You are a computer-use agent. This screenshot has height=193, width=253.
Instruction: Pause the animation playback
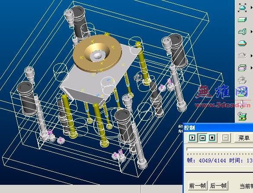(x=202, y=138)
